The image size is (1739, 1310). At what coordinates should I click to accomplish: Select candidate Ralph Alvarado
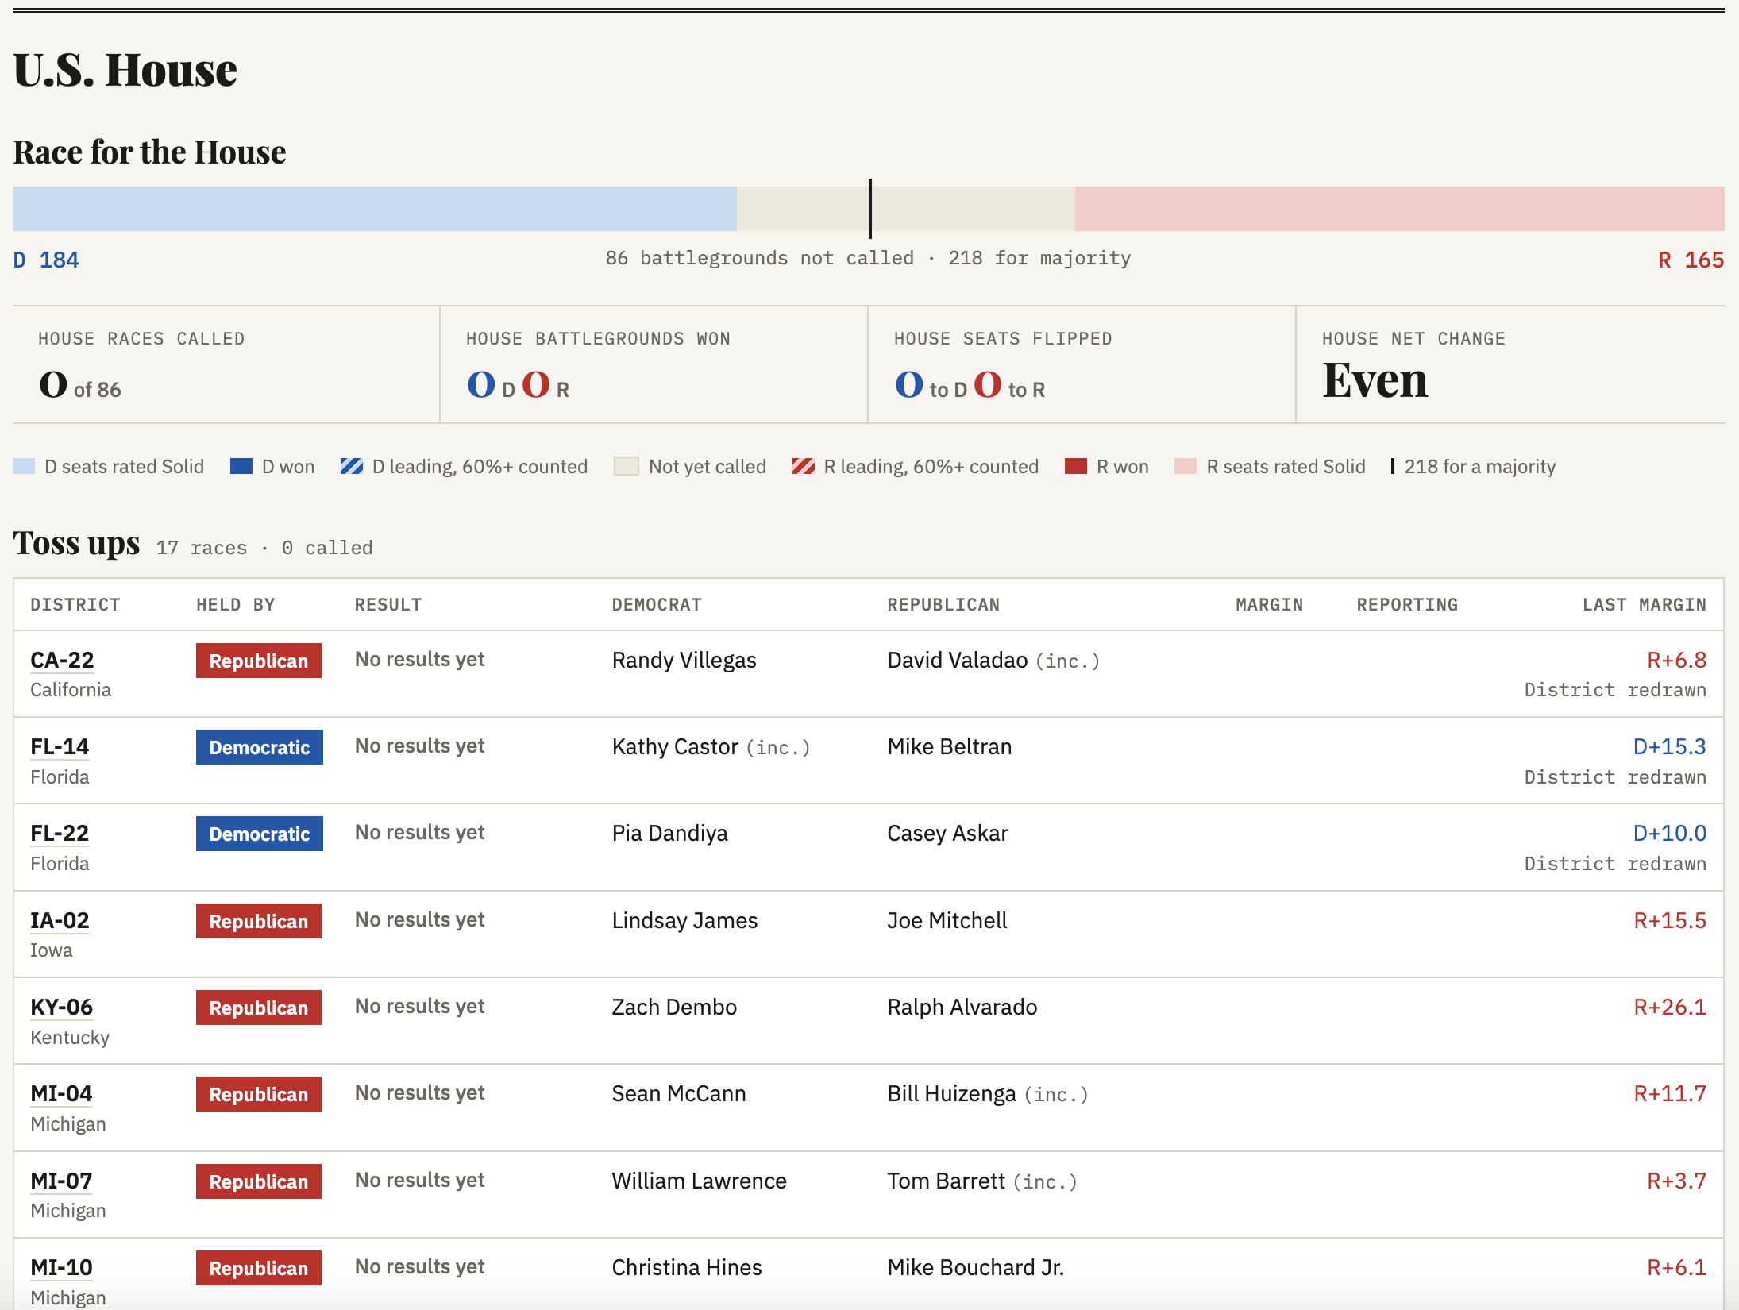pos(962,1007)
